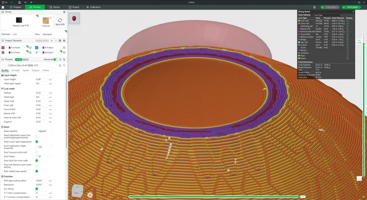Image resolution: width=367 pixels, height=200 pixels.
Task: Switch Process scope to Objects
Action: (25, 59)
